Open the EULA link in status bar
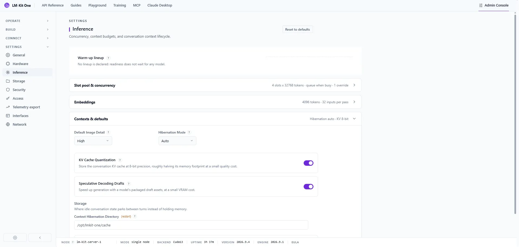 [x=295, y=242]
